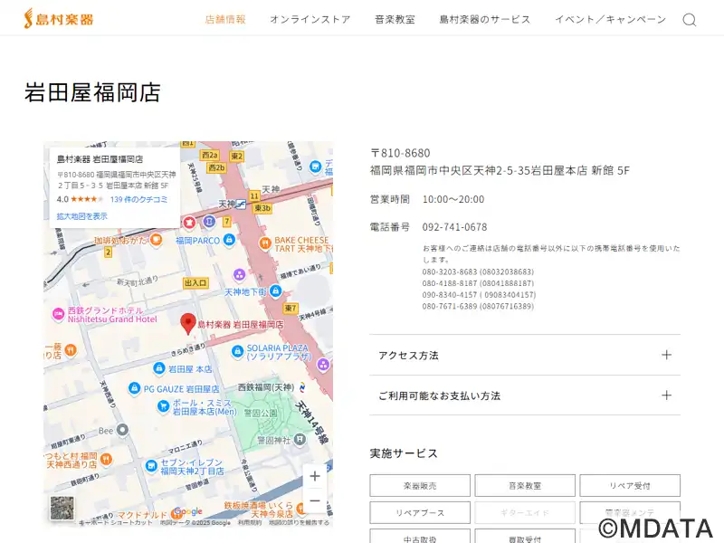Click the 島村楽器 logo

[59, 19]
